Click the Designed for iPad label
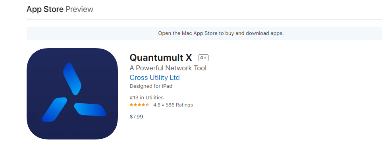The width and height of the screenshot is (382, 151). pyautogui.click(x=151, y=86)
